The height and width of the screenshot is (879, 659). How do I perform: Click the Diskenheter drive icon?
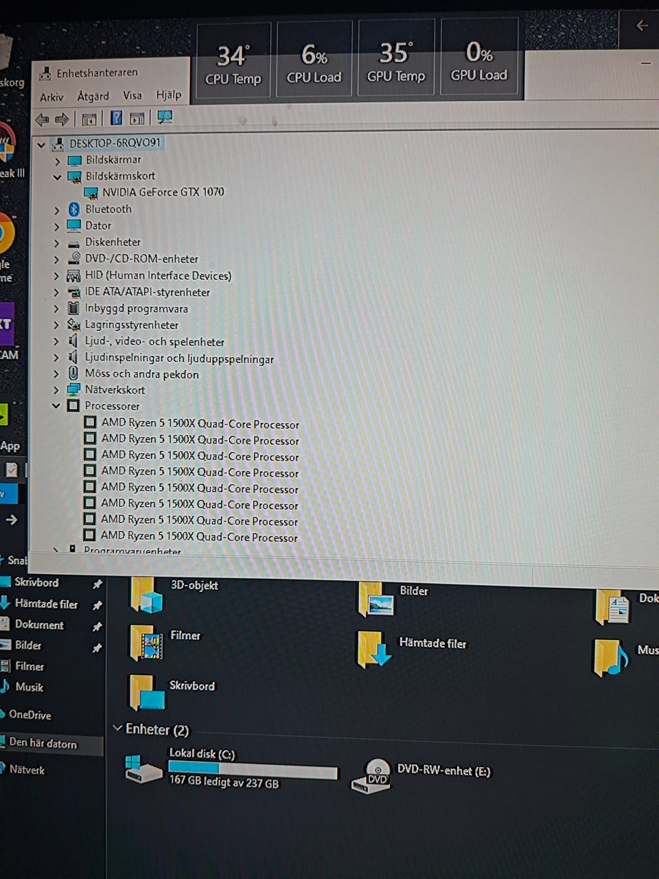click(73, 243)
